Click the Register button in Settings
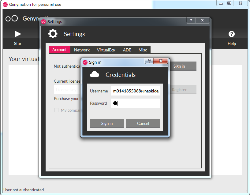Viewport: 250px width, 195px height. coord(183,90)
